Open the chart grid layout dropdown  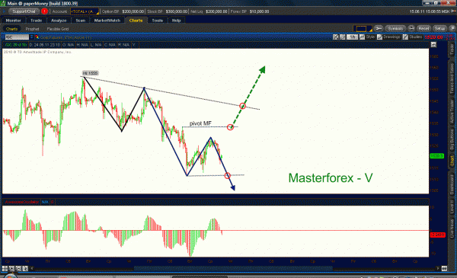click(x=363, y=28)
